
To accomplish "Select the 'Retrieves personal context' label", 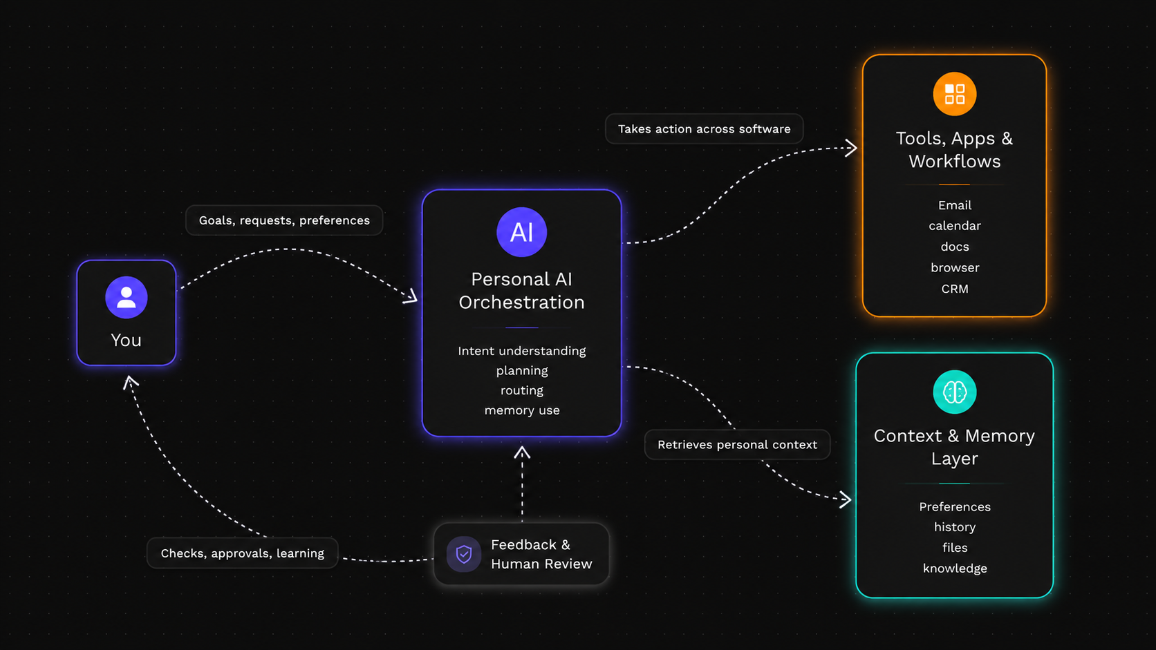I will pyautogui.click(x=737, y=445).
